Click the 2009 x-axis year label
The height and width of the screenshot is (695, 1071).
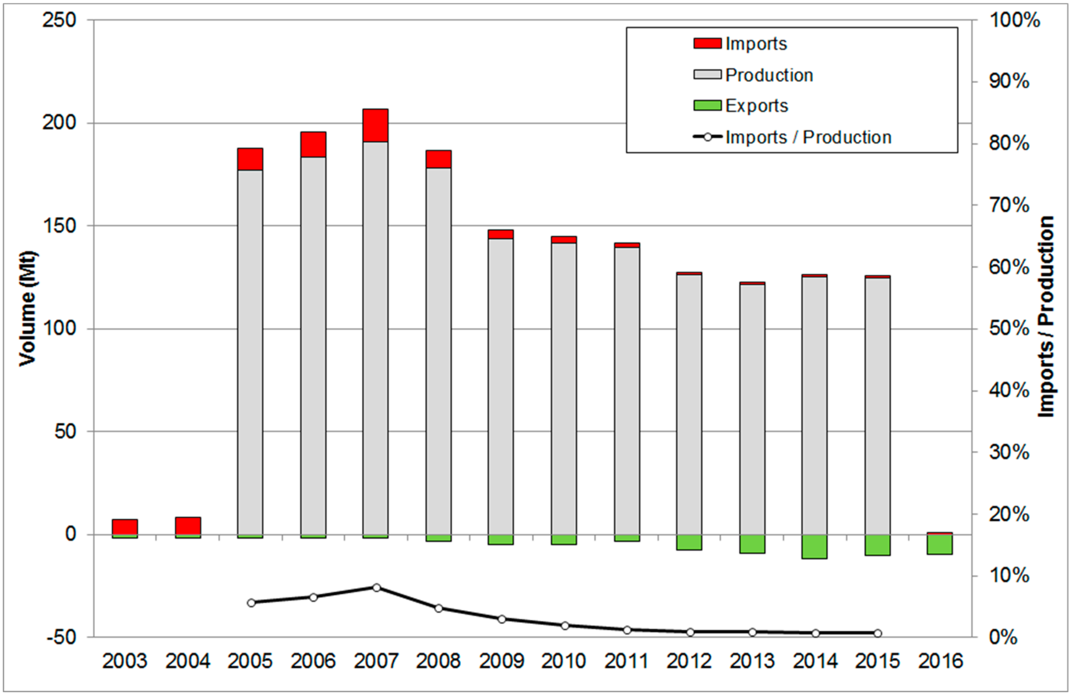coord(501,661)
